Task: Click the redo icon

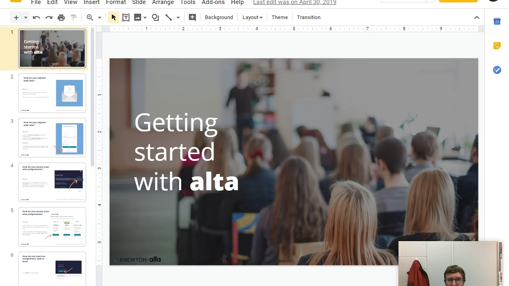Action: (49, 17)
